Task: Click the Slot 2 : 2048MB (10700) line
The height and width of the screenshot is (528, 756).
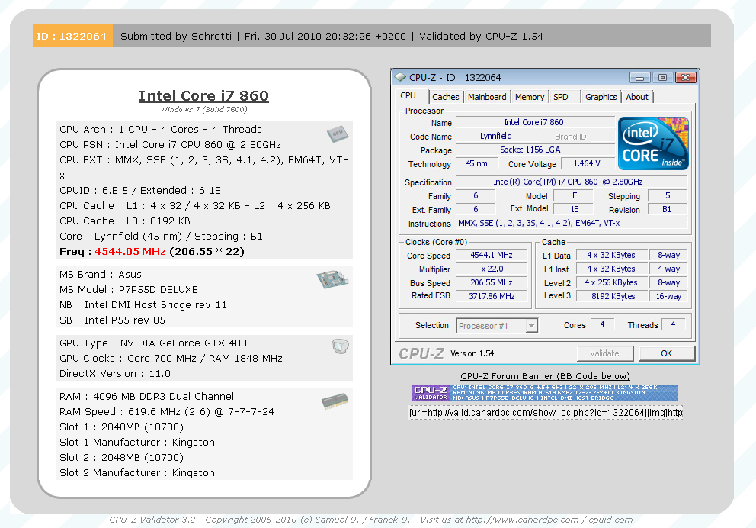Action: (x=121, y=458)
